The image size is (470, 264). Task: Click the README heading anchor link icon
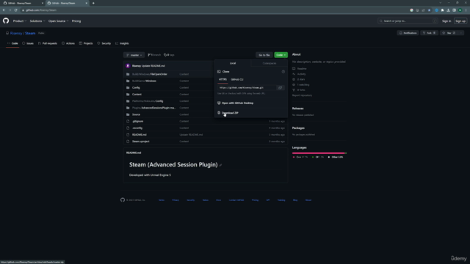(220, 165)
